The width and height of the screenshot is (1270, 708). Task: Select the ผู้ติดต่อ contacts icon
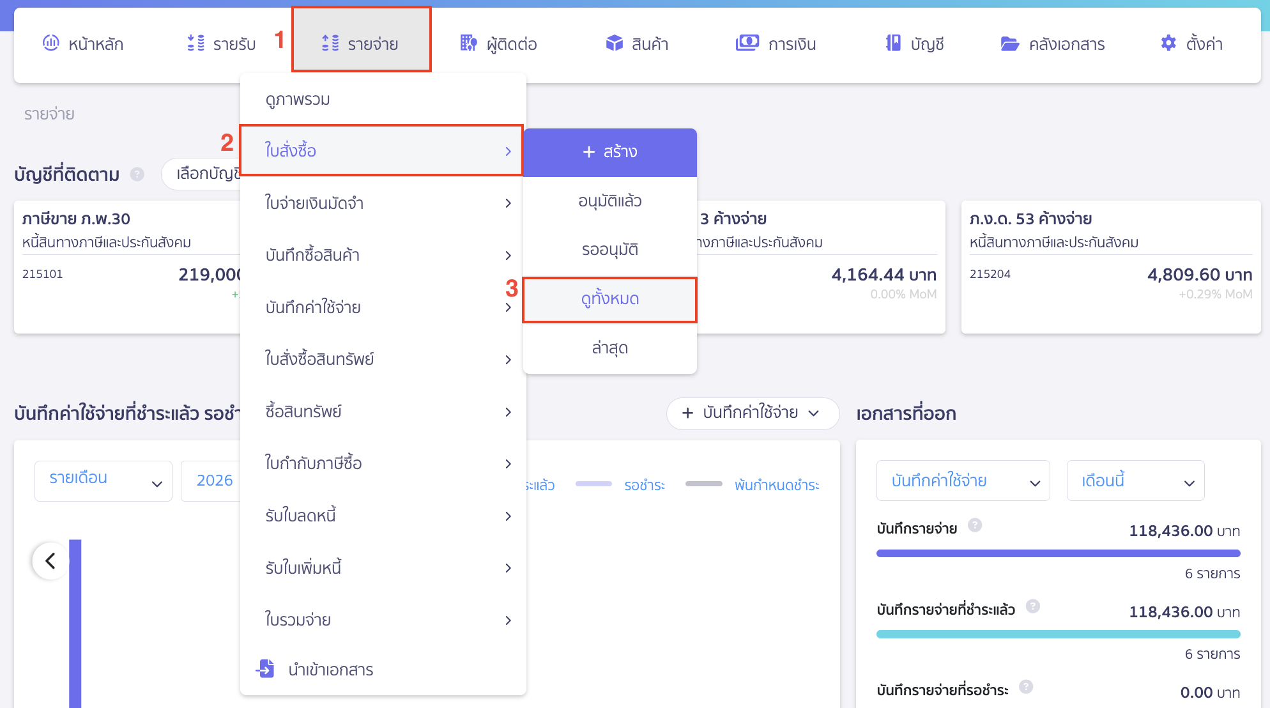[468, 43]
